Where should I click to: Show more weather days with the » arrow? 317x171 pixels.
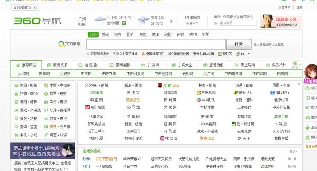172,21
